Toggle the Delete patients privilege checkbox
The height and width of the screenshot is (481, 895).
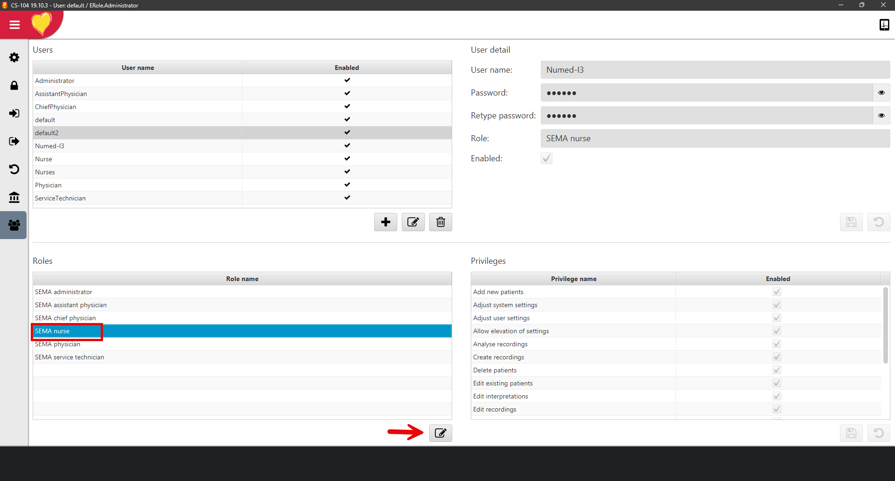(777, 370)
